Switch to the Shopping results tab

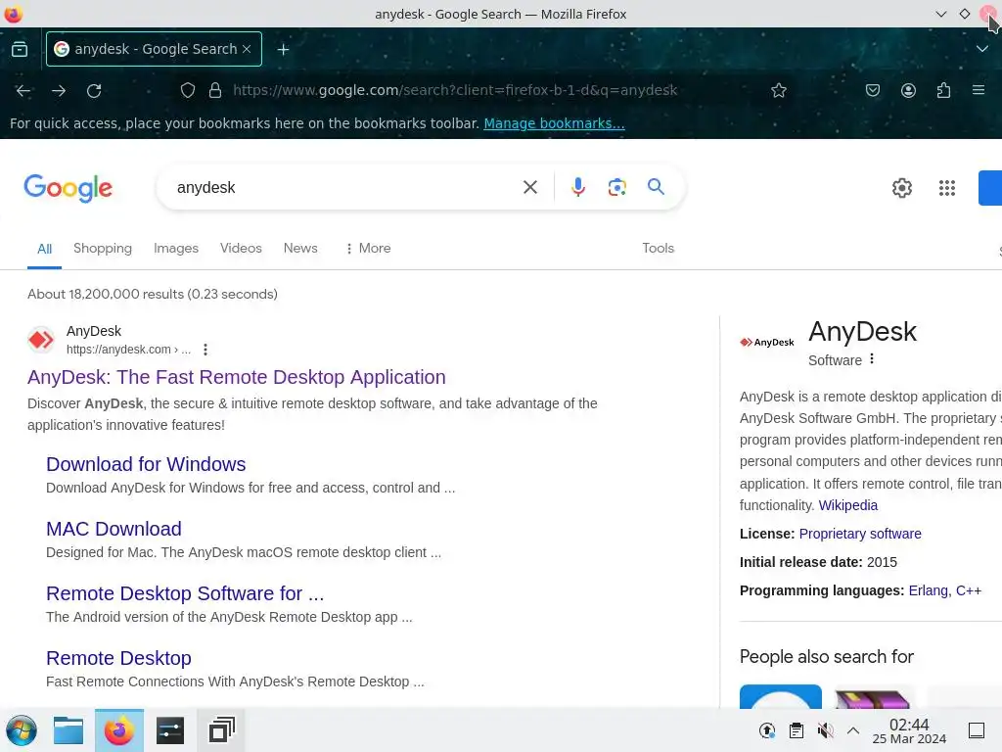point(102,248)
